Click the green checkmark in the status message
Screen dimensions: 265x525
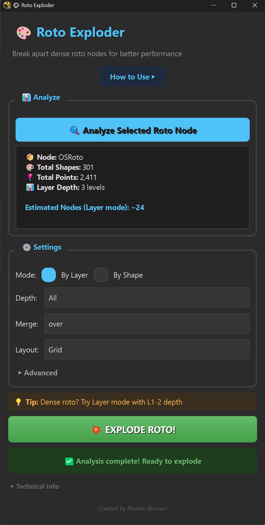coord(69,461)
